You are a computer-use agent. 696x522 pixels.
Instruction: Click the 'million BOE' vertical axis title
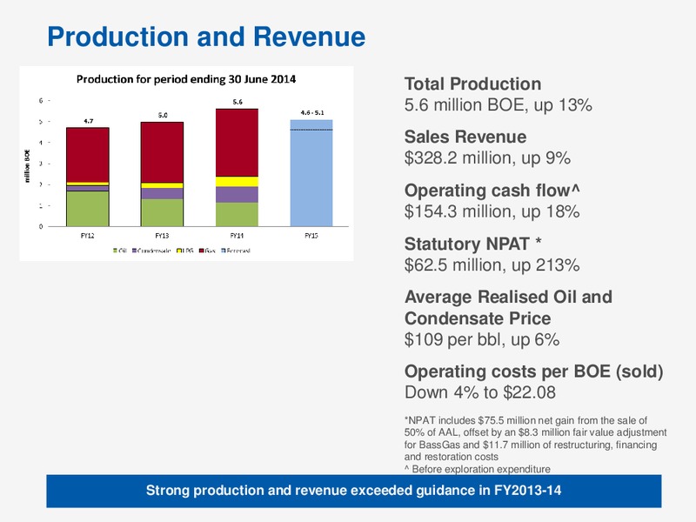point(28,166)
